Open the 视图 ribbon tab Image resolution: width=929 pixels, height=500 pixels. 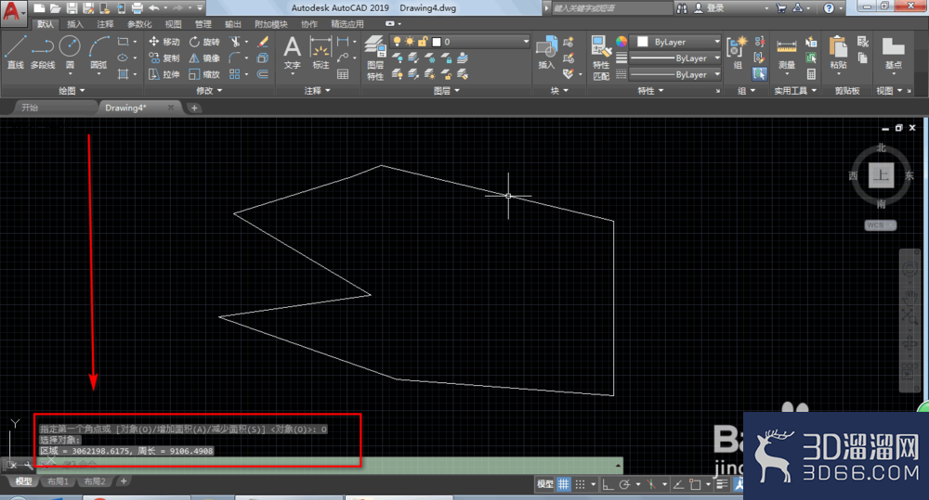(173, 24)
